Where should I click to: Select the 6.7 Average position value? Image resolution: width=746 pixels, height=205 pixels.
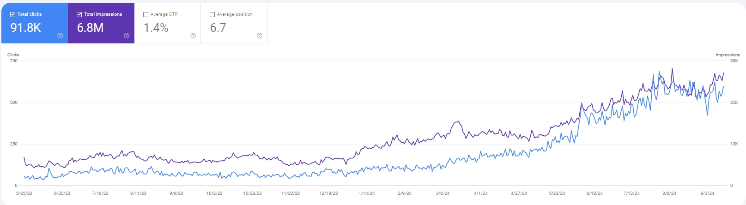pyautogui.click(x=218, y=28)
